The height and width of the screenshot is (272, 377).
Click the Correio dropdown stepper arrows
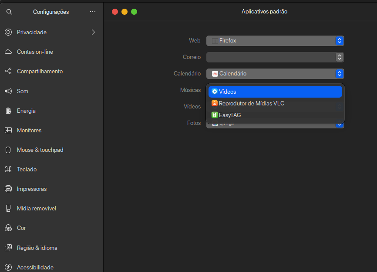pyautogui.click(x=339, y=57)
